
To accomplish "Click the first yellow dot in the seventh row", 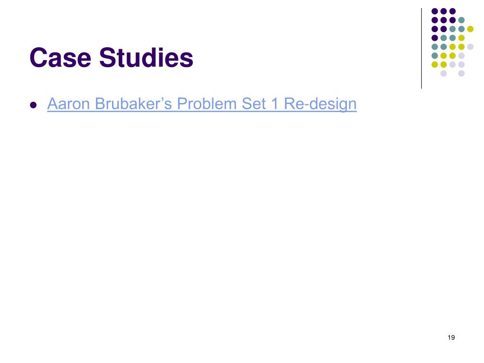I will pos(435,64).
